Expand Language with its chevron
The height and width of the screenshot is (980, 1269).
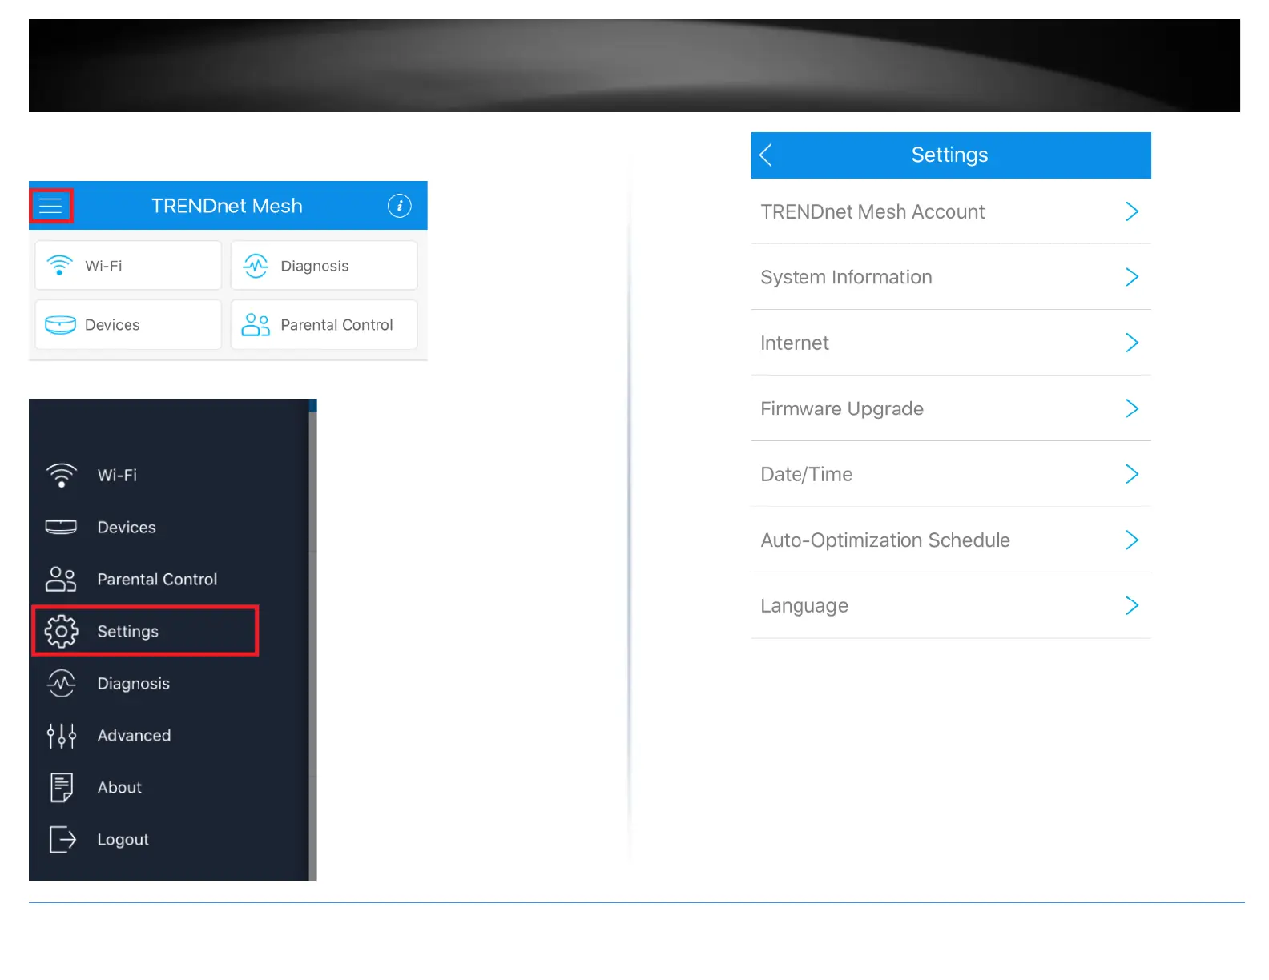[x=1132, y=605]
